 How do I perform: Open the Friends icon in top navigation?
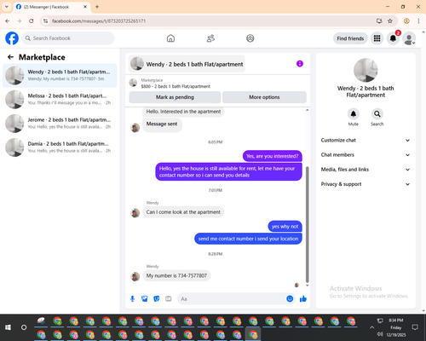(x=210, y=38)
